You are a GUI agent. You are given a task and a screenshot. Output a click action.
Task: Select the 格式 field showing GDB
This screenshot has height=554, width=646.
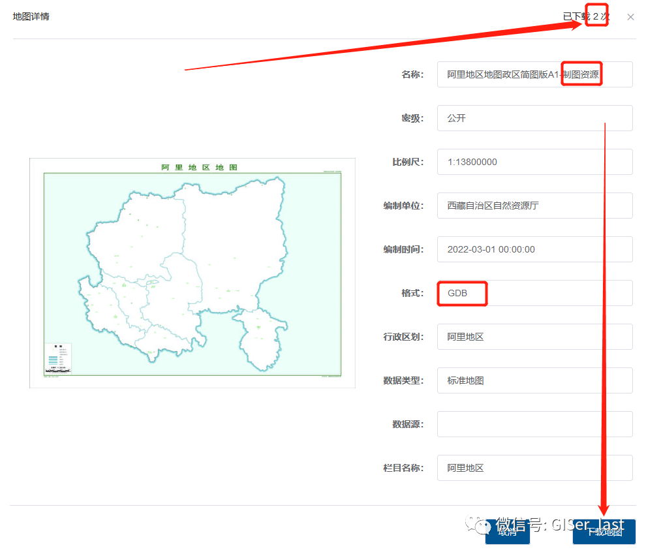[535, 293]
